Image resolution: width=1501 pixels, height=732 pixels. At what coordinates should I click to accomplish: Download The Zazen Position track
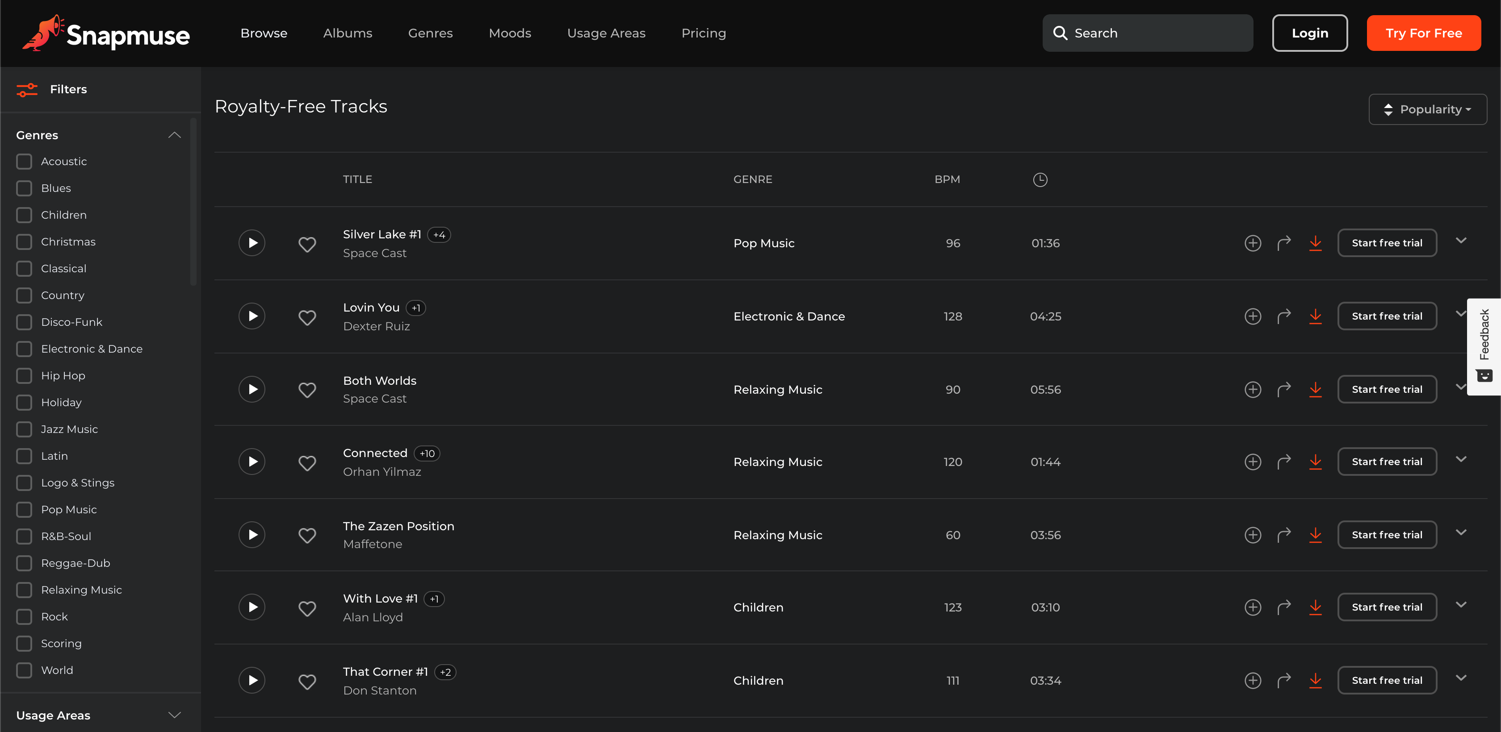[x=1315, y=535]
